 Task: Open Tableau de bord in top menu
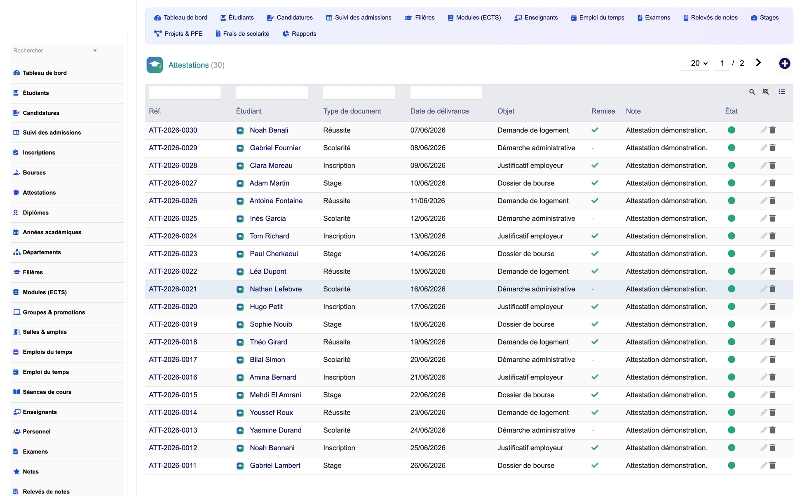pyautogui.click(x=181, y=18)
